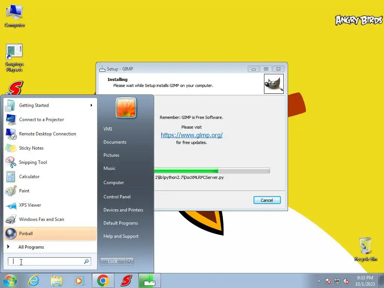Launch Sticky Notes from Start menu
Image resolution: width=384 pixels, height=288 pixels.
(51, 148)
